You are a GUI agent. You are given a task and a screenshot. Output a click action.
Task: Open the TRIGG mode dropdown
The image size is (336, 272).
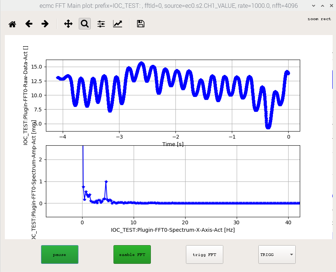click(277, 254)
